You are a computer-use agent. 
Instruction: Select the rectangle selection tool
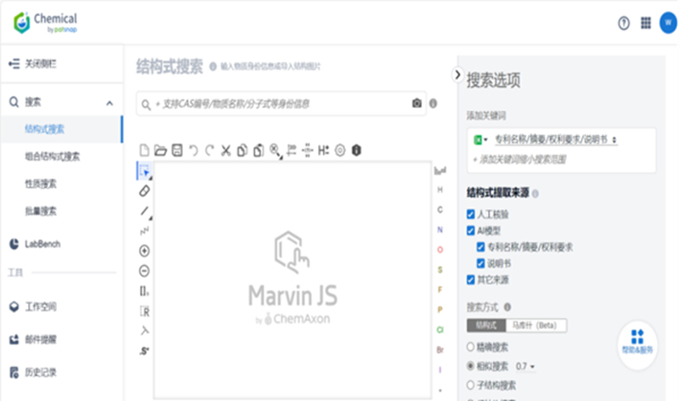[144, 172]
